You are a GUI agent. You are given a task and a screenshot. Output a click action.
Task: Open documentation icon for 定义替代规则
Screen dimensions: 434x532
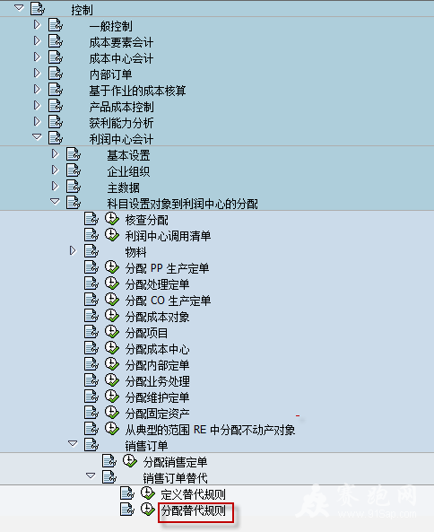(x=127, y=493)
